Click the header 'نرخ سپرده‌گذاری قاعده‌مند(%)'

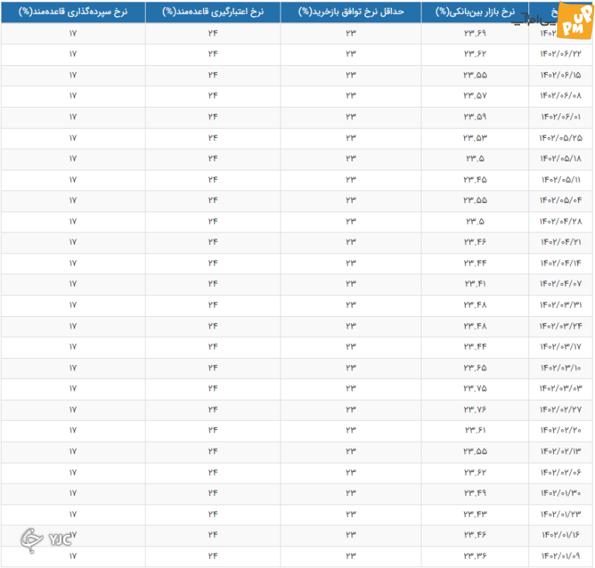coord(73,12)
